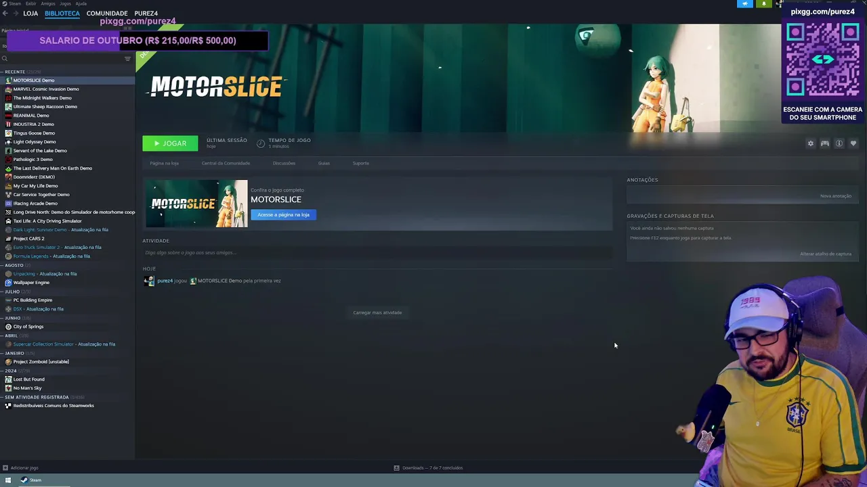Collapse the JULHO category
The width and height of the screenshot is (867, 487).
point(2,292)
